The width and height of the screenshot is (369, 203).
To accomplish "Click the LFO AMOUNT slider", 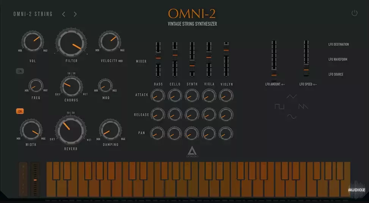I will coord(274,61).
